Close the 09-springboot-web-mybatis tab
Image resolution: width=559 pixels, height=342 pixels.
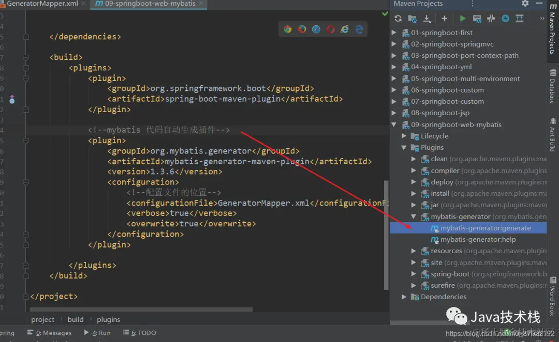(x=201, y=4)
